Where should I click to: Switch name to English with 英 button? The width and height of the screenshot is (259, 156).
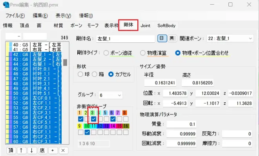[x=172, y=38]
